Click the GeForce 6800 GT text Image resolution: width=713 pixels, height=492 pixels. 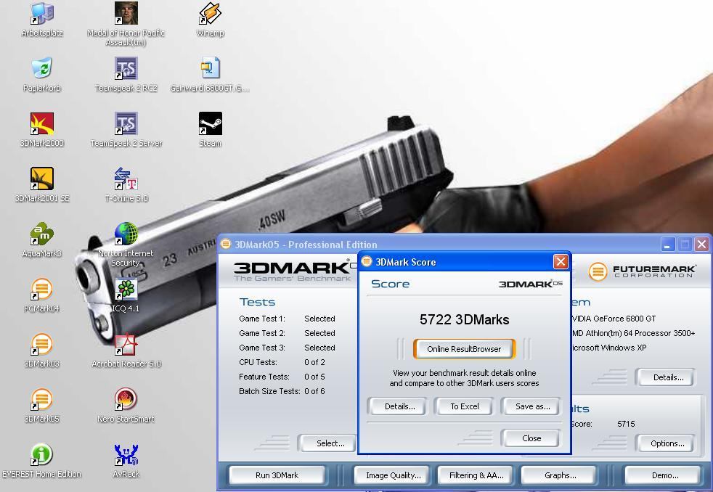coord(614,319)
